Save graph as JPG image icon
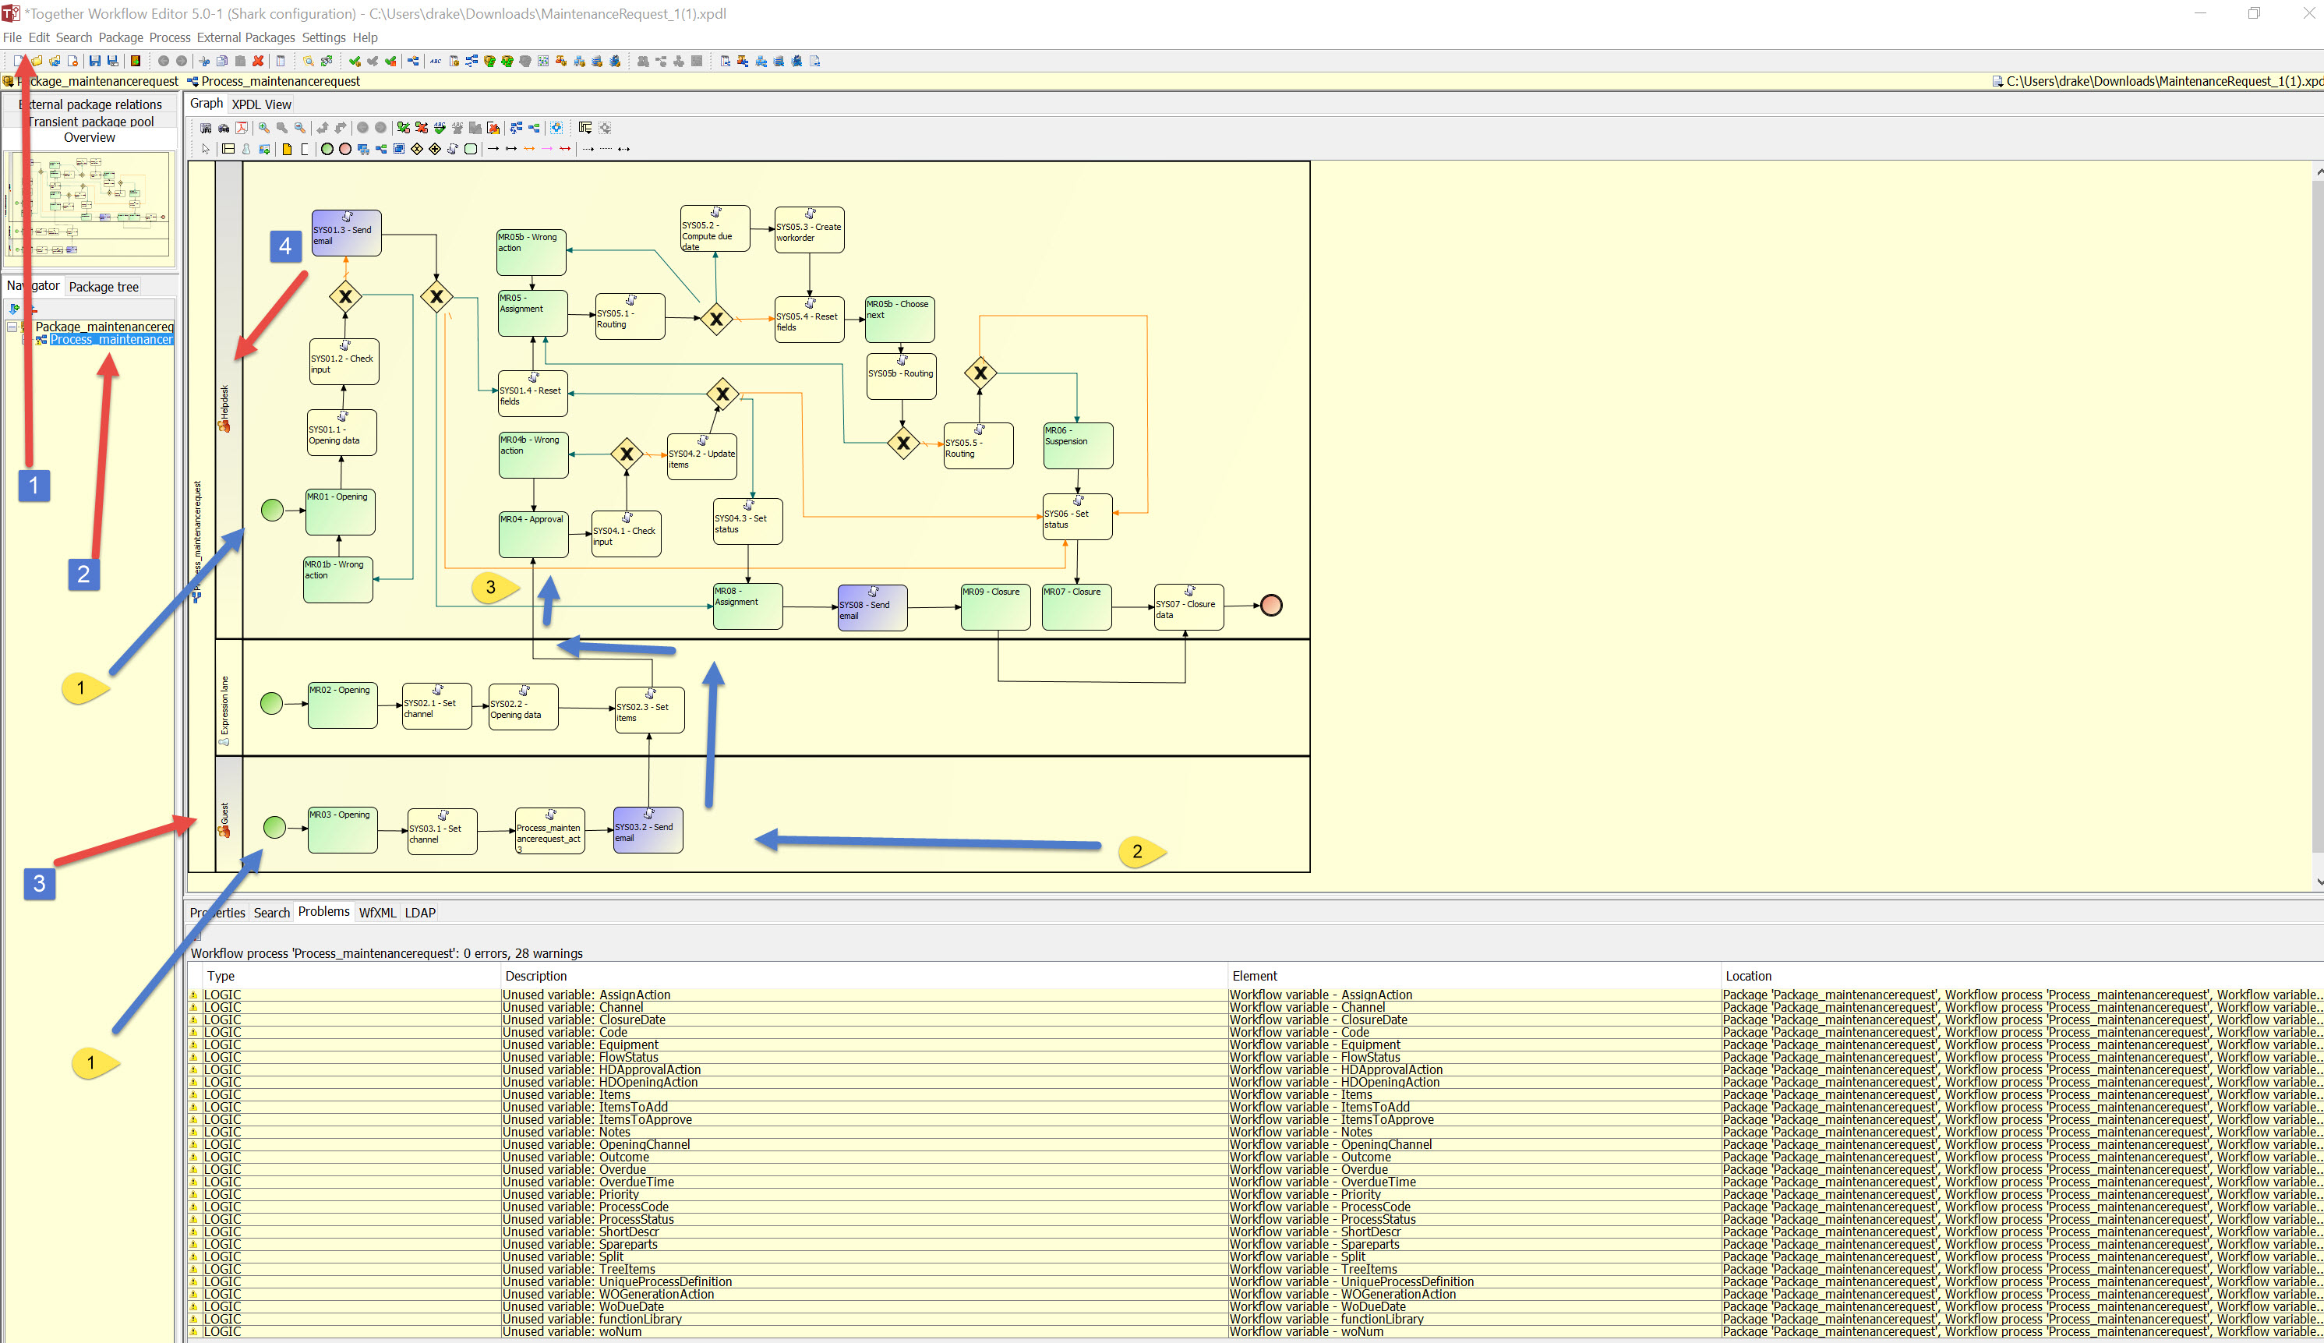This screenshot has height=1343, width=2324. 206,128
